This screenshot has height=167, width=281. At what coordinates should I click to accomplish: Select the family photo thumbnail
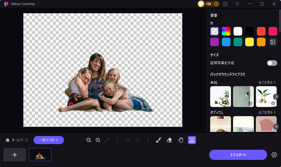click(40, 155)
